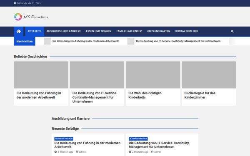Click the Ausbildung und Karriere section heading
Image resolution: width=250 pixels, height=156 pixels.
(71, 119)
